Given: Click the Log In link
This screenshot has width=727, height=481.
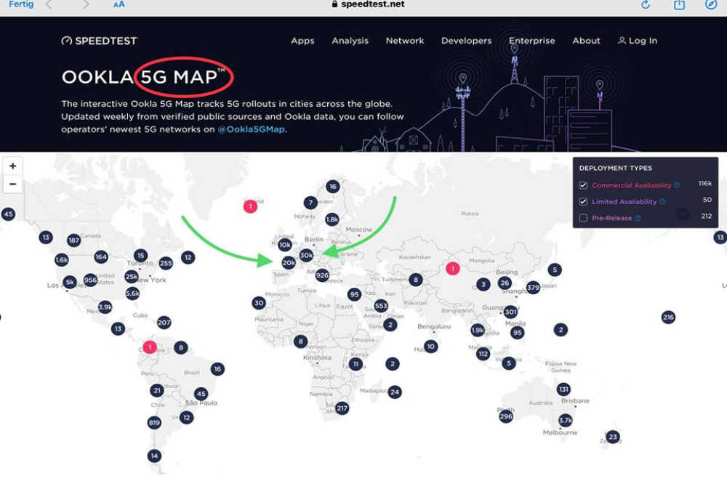Looking at the screenshot, I should pos(638,41).
